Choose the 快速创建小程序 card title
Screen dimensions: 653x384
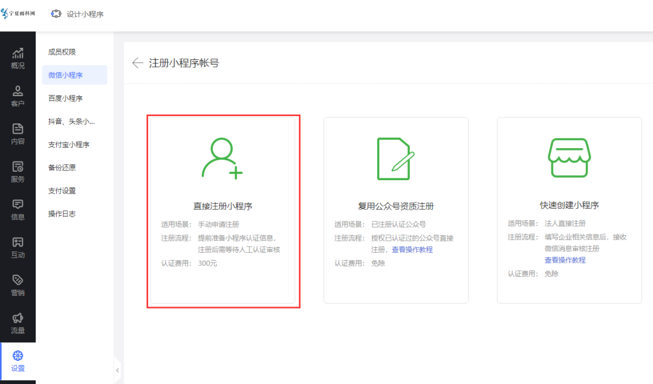pyautogui.click(x=570, y=206)
